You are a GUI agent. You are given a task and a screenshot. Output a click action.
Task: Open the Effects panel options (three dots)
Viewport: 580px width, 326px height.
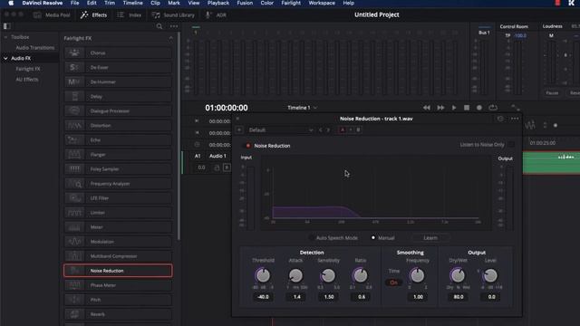174,26
